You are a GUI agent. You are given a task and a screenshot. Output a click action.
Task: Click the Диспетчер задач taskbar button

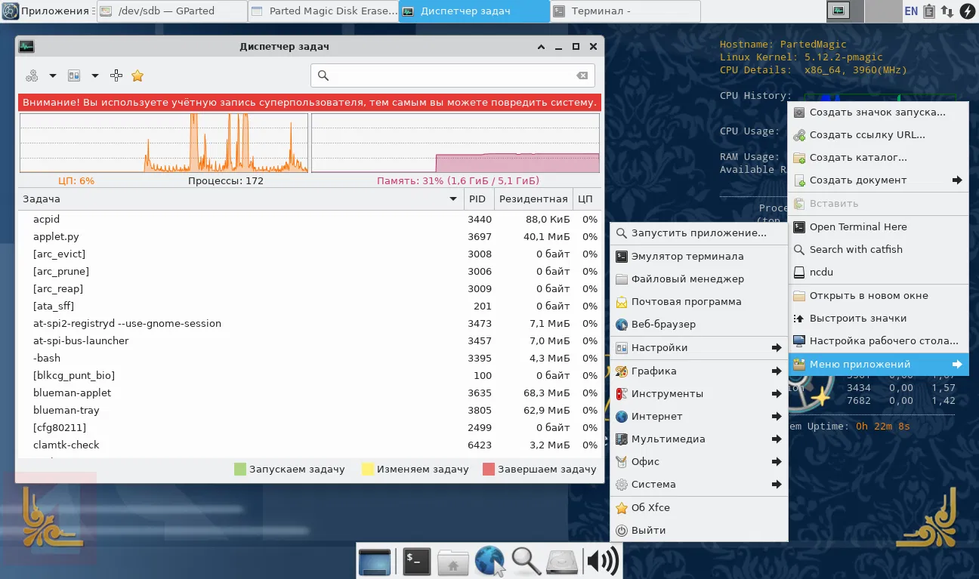coord(474,11)
